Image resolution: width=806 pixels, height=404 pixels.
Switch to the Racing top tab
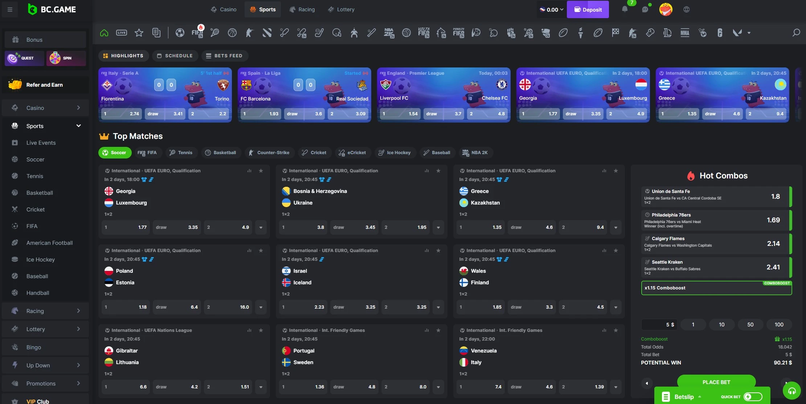pyautogui.click(x=302, y=9)
